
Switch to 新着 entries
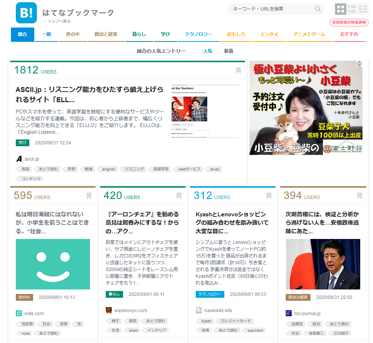pyautogui.click(x=228, y=51)
